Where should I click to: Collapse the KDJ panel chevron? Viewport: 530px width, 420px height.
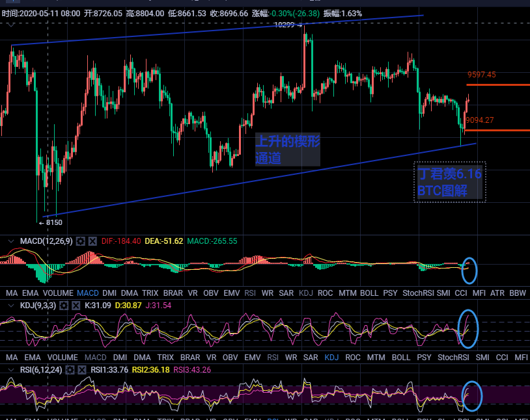(10, 306)
